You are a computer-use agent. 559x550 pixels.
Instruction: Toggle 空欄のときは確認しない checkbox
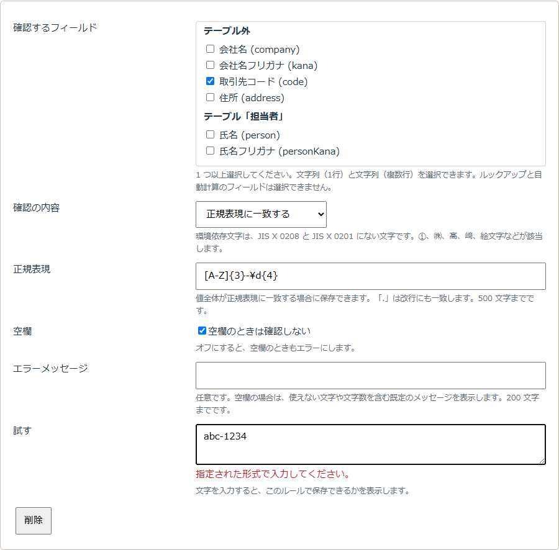pyautogui.click(x=202, y=331)
